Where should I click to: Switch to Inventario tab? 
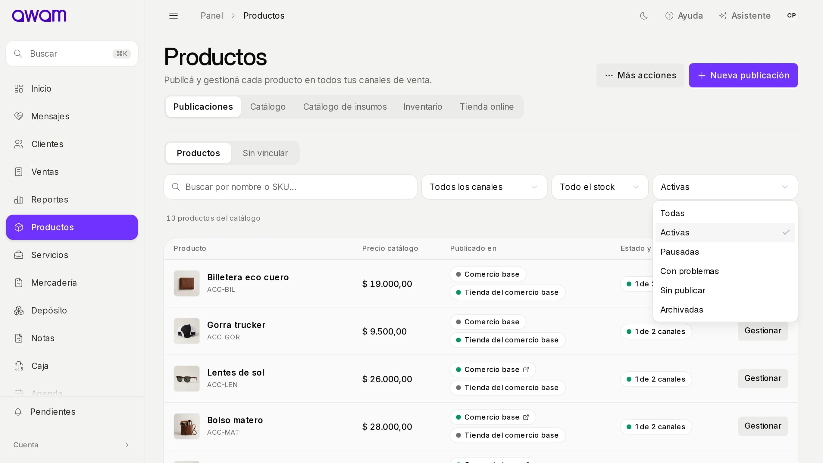(x=423, y=107)
